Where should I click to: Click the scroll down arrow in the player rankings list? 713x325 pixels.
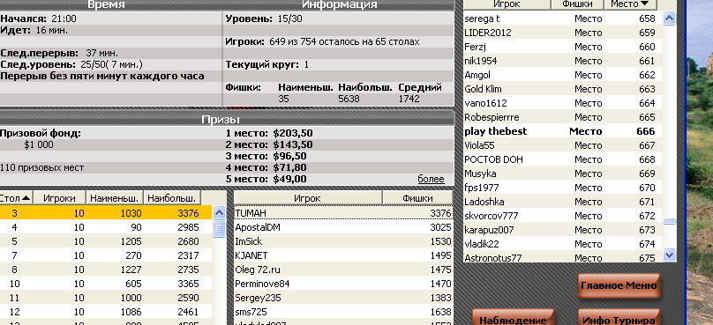669,255
